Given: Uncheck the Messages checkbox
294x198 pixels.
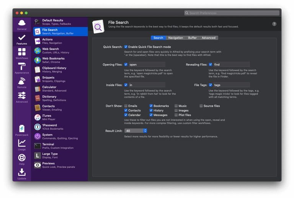Looking at the screenshot, I should pyautogui.click(x=151, y=115).
